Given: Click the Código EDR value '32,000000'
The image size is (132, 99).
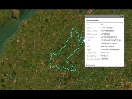Looking at the screenshot, I should [x=105, y=53].
